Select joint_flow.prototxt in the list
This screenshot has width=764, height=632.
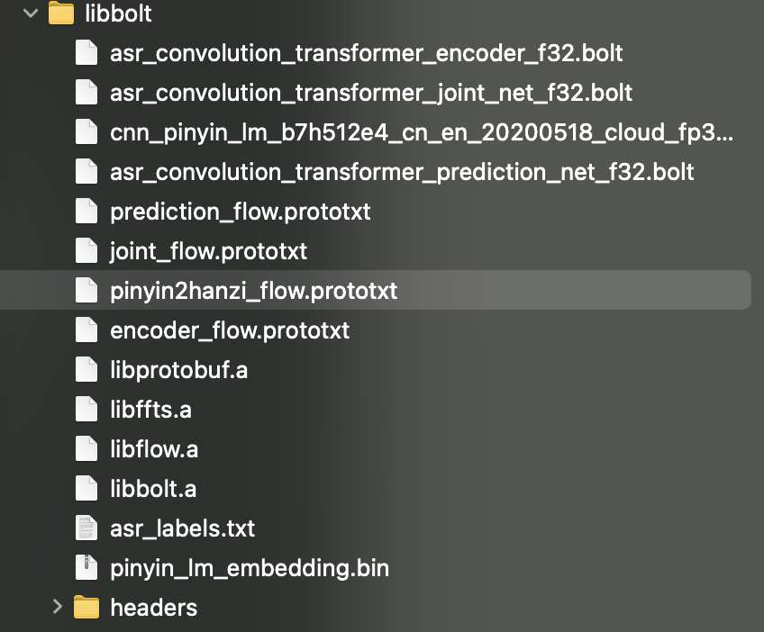pyautogui.click(x=208, y=251)
